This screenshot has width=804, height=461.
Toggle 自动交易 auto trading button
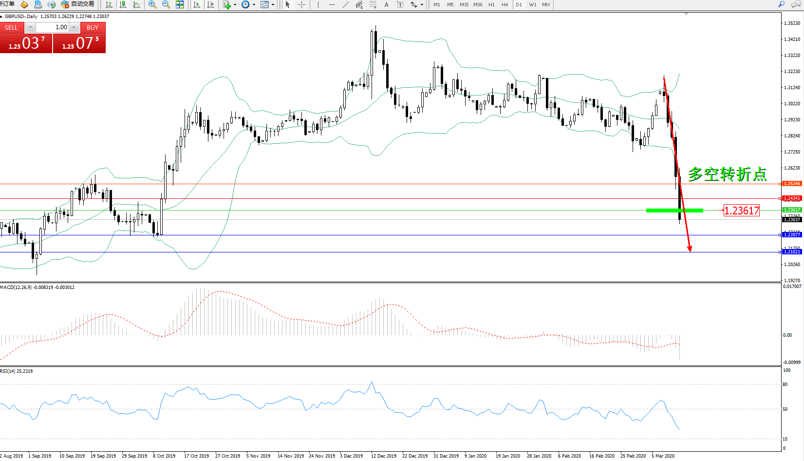(78, 4)
